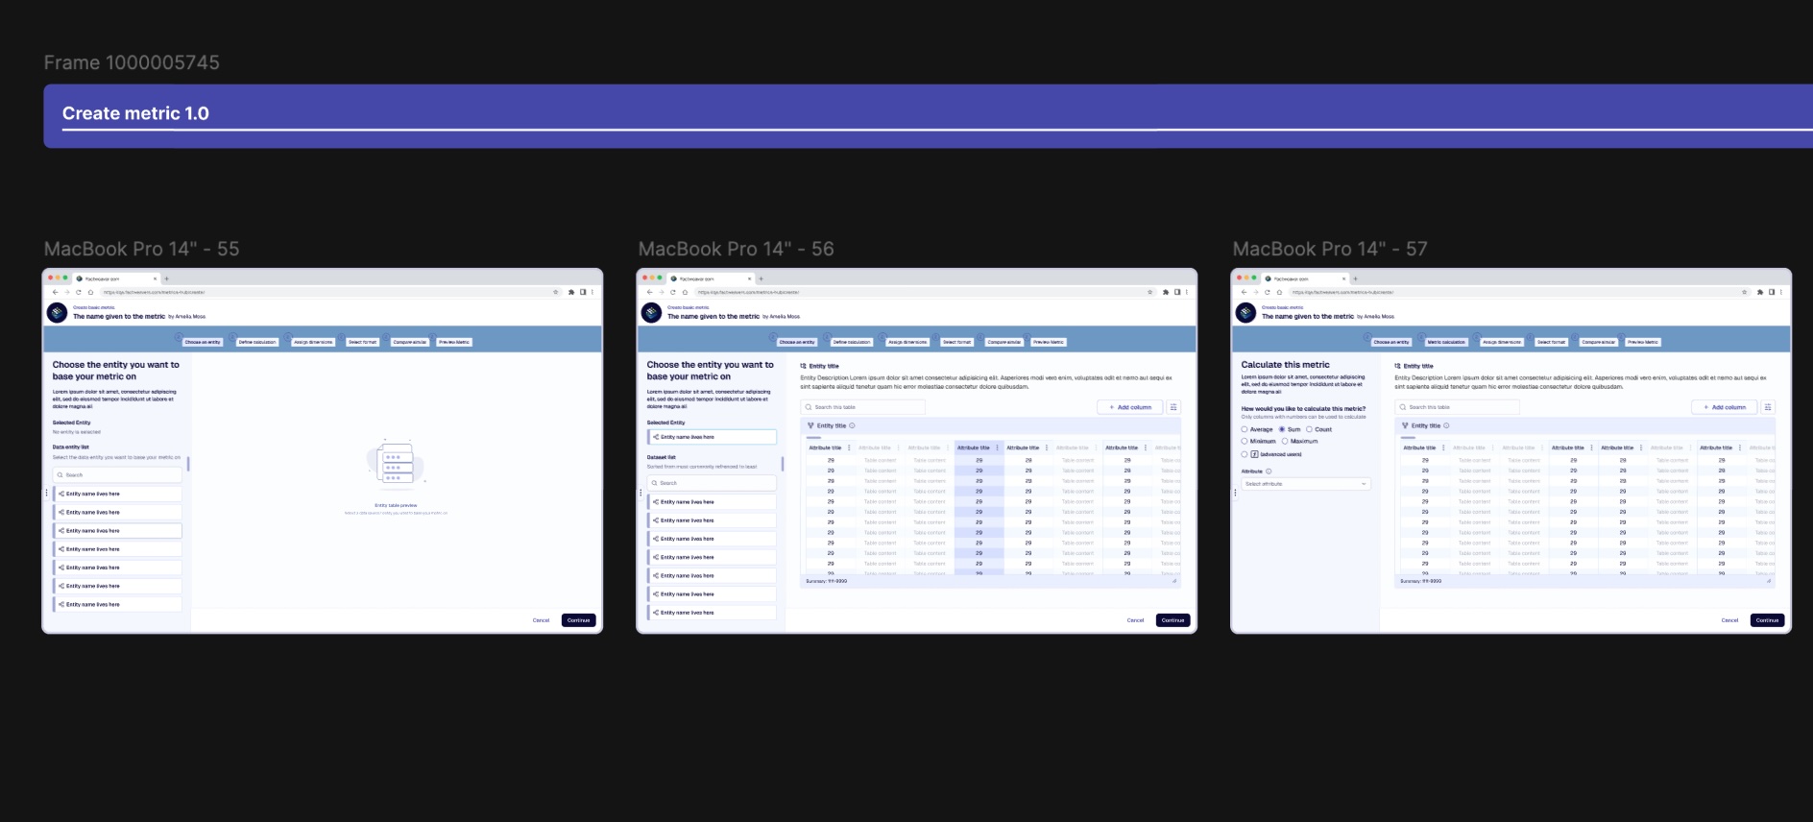Image resolution: width=1813 pixels, height=822 pixels.
Task: Select the advanced users formula radio in frame 57
Action: [1245, 454]
